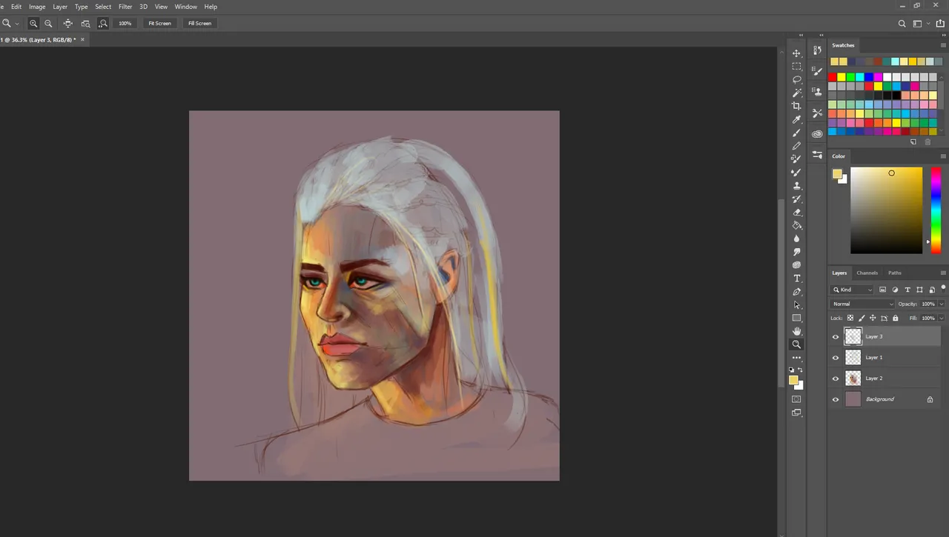Swap foreground and background colors

[801, 370]
